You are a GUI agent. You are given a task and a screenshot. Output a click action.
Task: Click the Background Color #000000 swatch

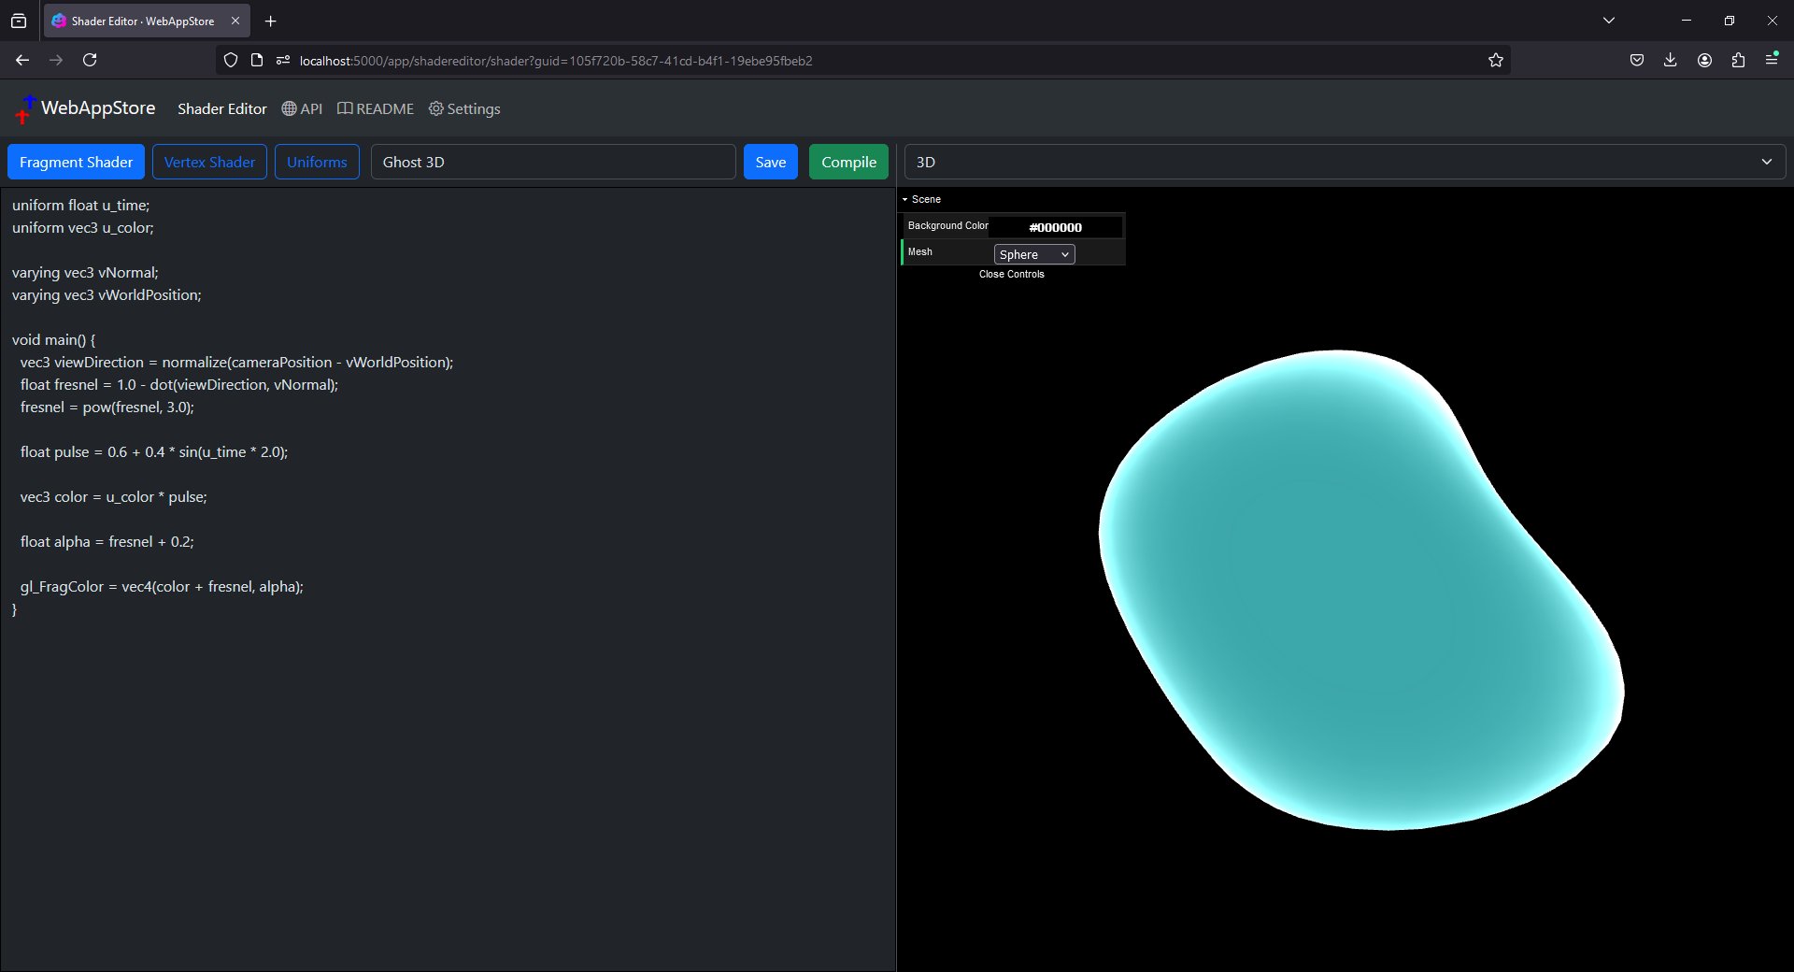(x=1055, y=227)
